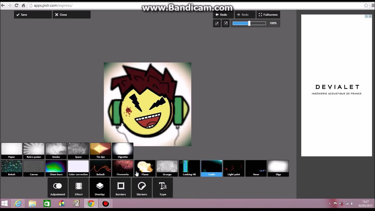Open the Adjustment tools
The image size is (375, 211).
[57, 188]
